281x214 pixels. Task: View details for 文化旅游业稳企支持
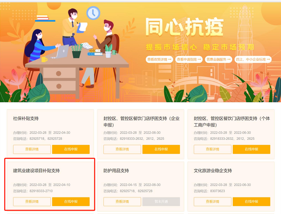[x=213, y=202]
